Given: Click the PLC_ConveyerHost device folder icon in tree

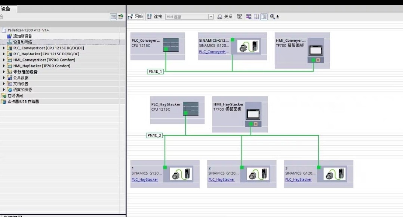Looking at the screenshot, I should [x=9, y=48].
